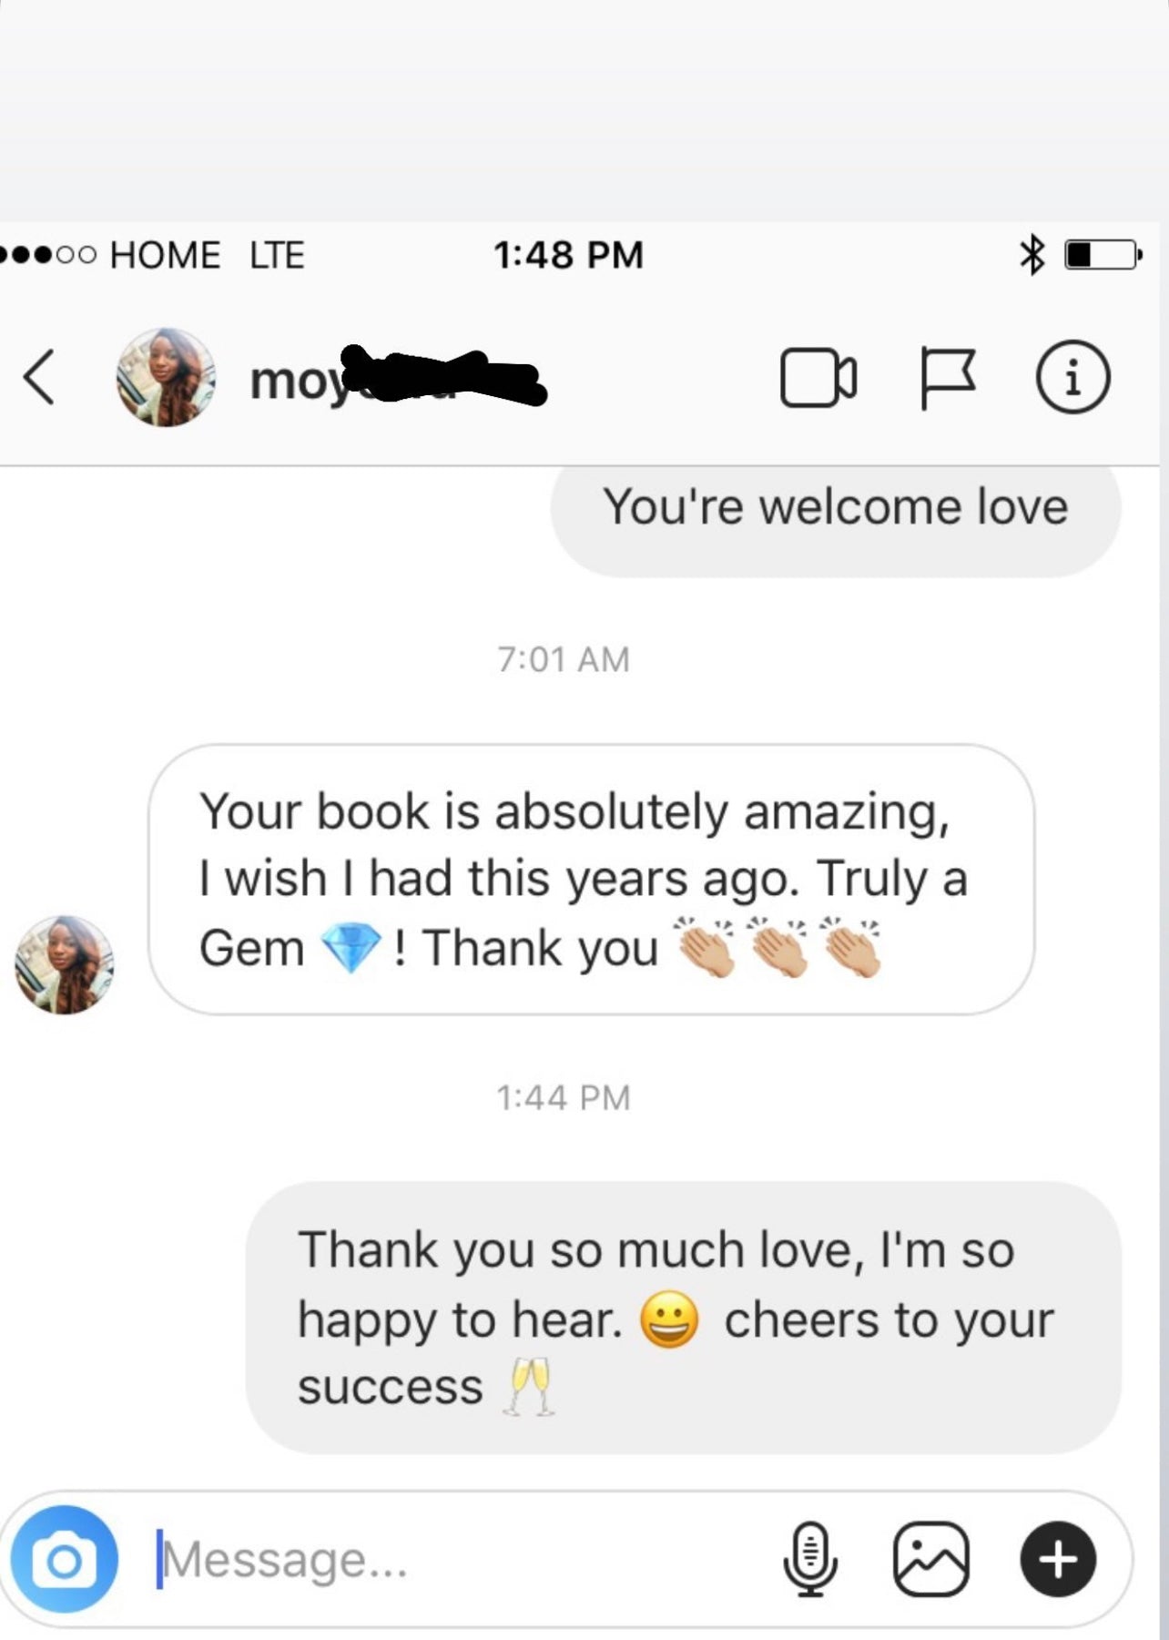Screen dimensions: 1169x1640
Task: Go back using the left chevron arrow
Action: (x=39, y=377)
